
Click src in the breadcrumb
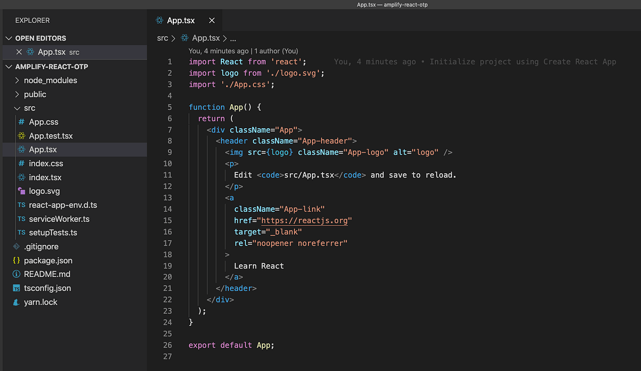pyautogui.click(x=163, y=38)
